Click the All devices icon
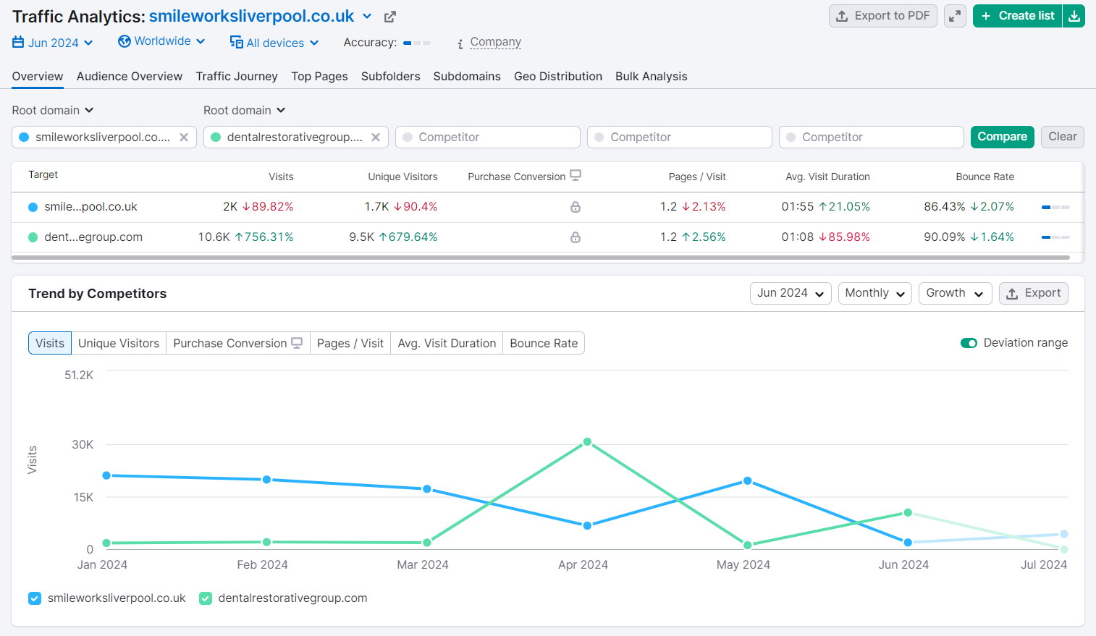The width and height of the screenshot is (1096, 636). coord(235,43)
